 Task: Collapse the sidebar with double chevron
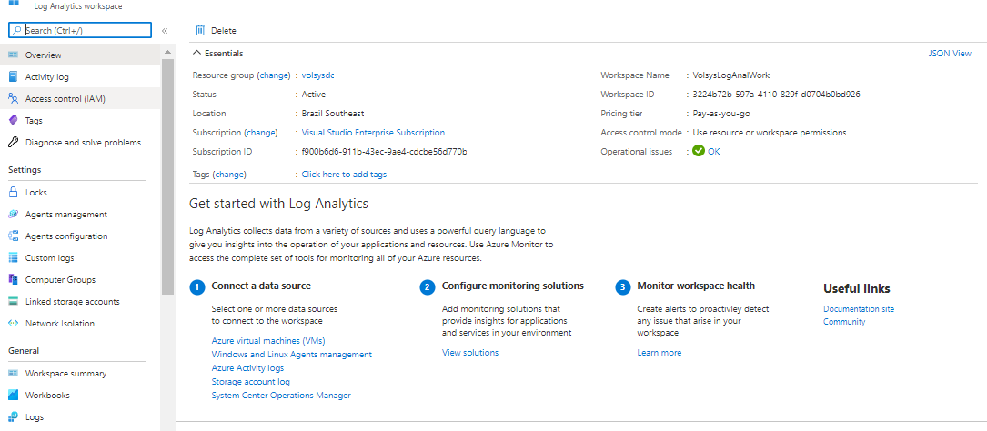pos(165,30)
